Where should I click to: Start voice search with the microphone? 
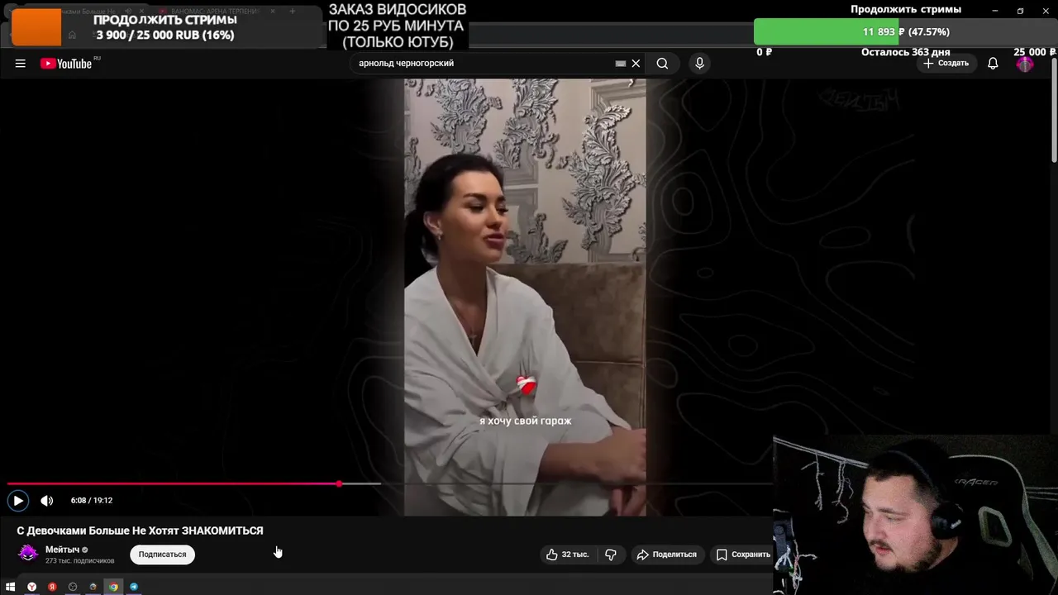point(699,64)
